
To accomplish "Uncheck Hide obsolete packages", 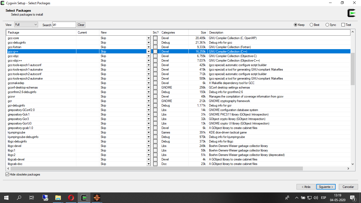I will [x=7, y=174].
